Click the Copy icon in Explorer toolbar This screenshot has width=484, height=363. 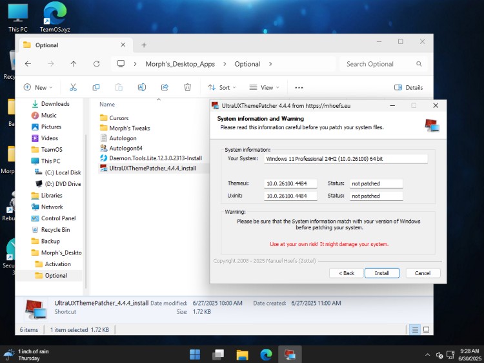point(96,87)
